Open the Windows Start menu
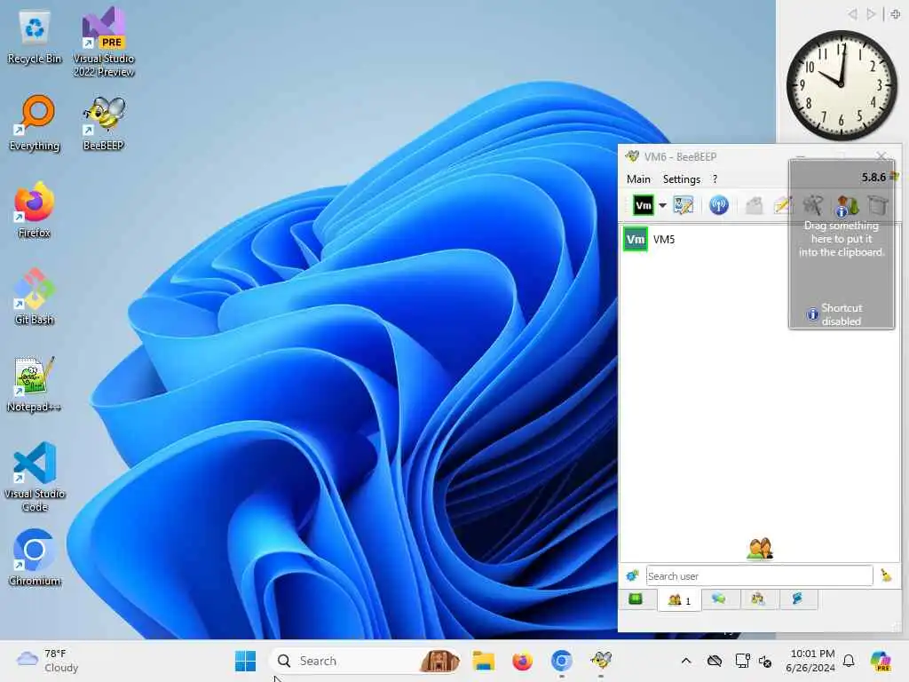 pyautogui.click(x=245, y=661)
